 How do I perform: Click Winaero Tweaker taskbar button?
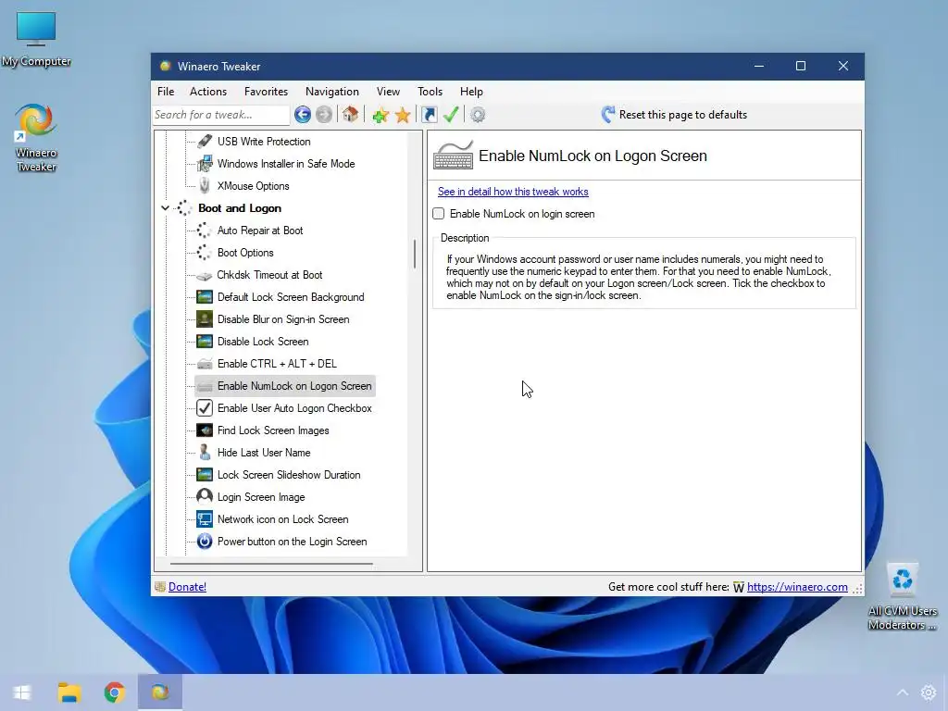click(x=159, y=692)
